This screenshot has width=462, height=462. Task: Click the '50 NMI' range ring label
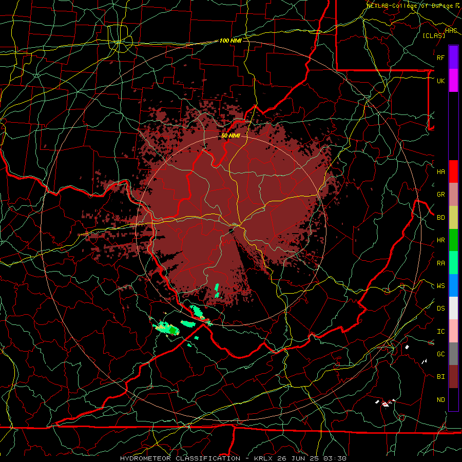(x=230, y=136)
